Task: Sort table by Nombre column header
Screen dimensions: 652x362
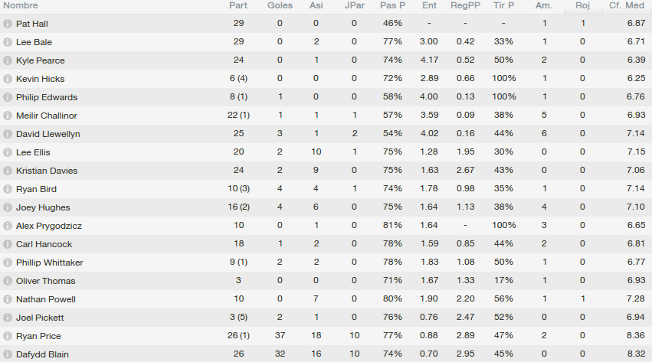Action: [21, 5]
